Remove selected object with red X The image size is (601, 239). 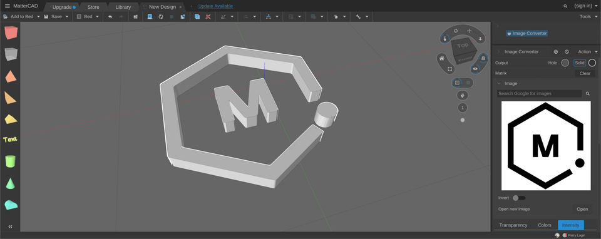click(208, 17)
